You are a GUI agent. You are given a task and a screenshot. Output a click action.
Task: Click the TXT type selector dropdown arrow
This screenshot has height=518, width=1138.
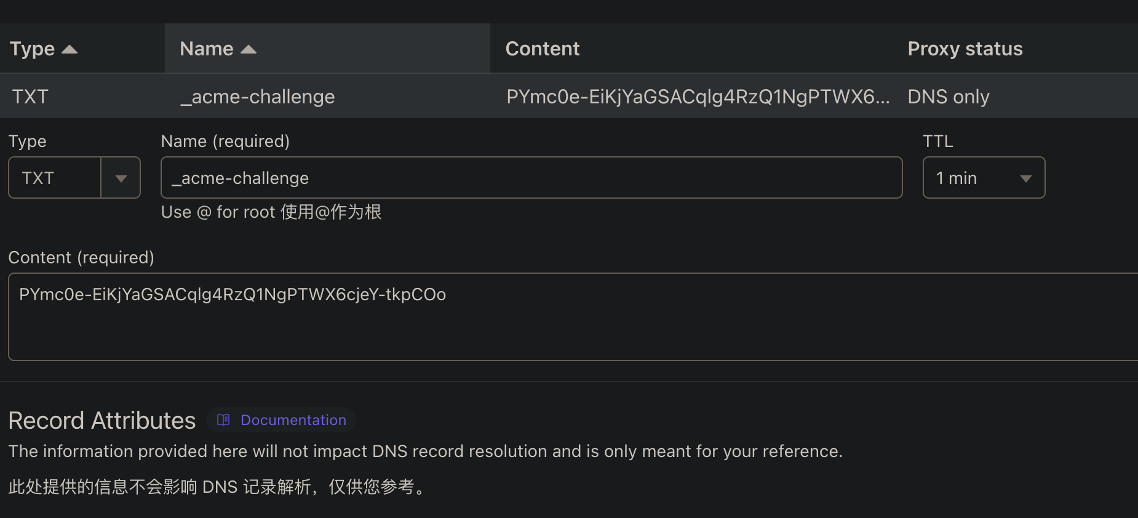tap(121, 178)
